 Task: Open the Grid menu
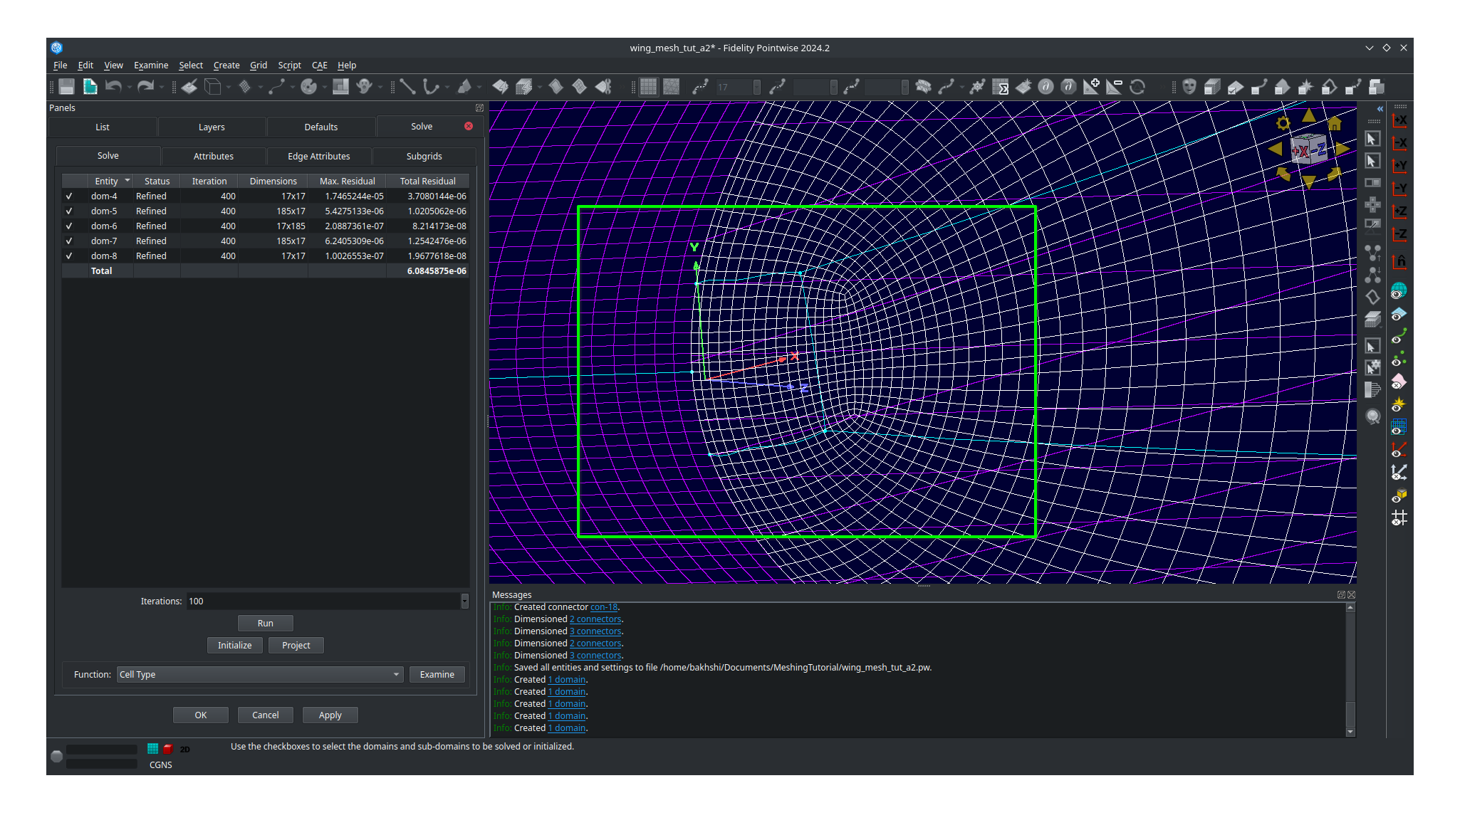click(259, 65)
